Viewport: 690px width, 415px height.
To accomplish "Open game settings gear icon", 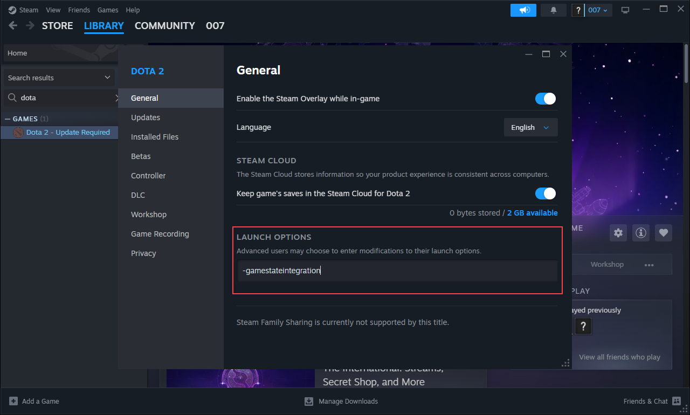I will click(x=618, y=233).
